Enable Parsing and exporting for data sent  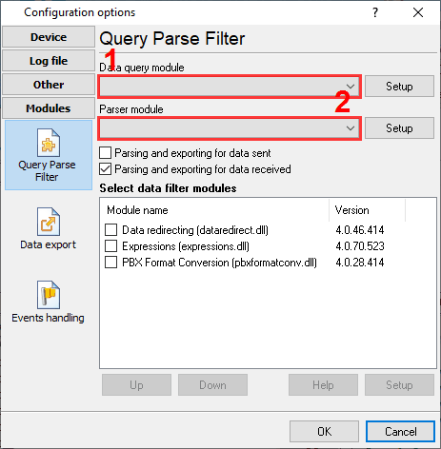105,153
